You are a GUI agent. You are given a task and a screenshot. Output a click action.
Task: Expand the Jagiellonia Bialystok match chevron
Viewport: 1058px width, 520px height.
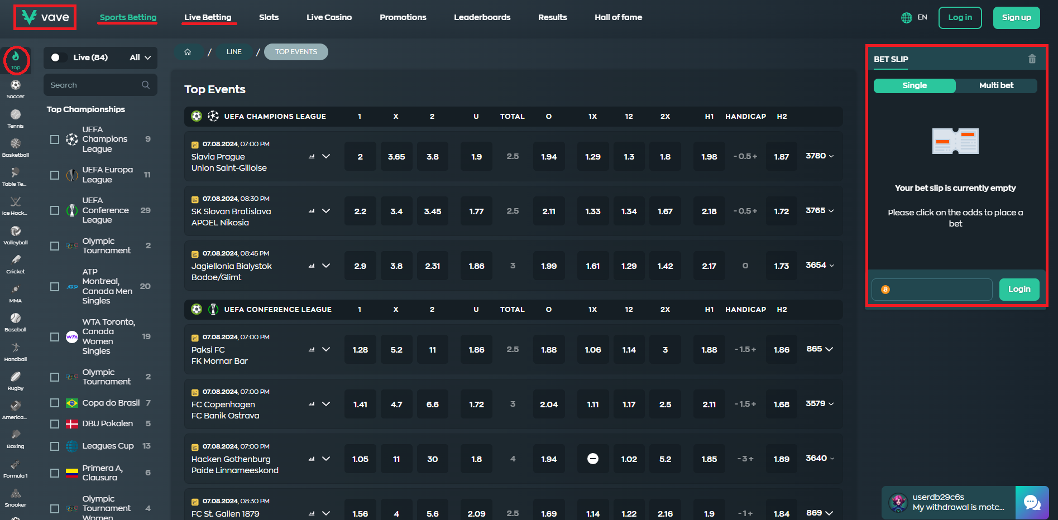point(326,266)
